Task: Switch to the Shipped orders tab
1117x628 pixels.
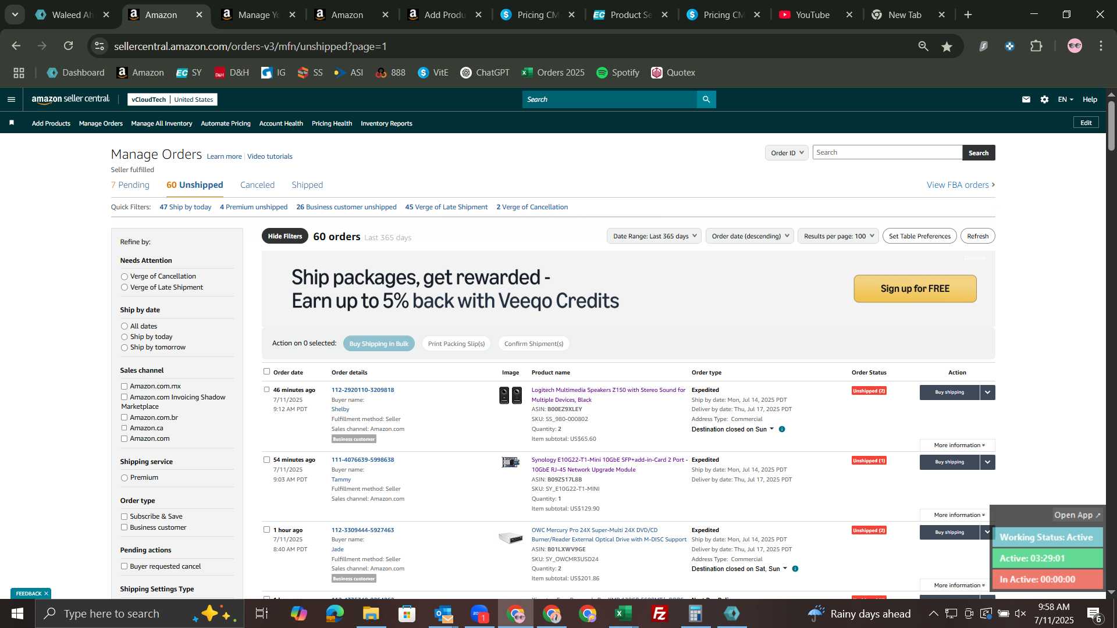Action: (307, 185)
